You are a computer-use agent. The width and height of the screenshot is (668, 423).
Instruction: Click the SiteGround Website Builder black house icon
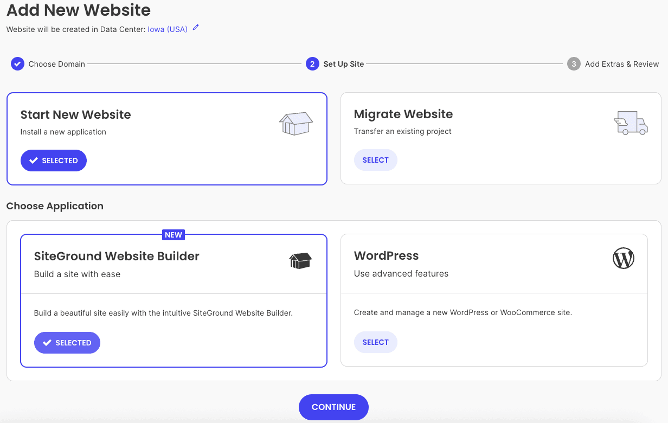click(x=300, y=261)
